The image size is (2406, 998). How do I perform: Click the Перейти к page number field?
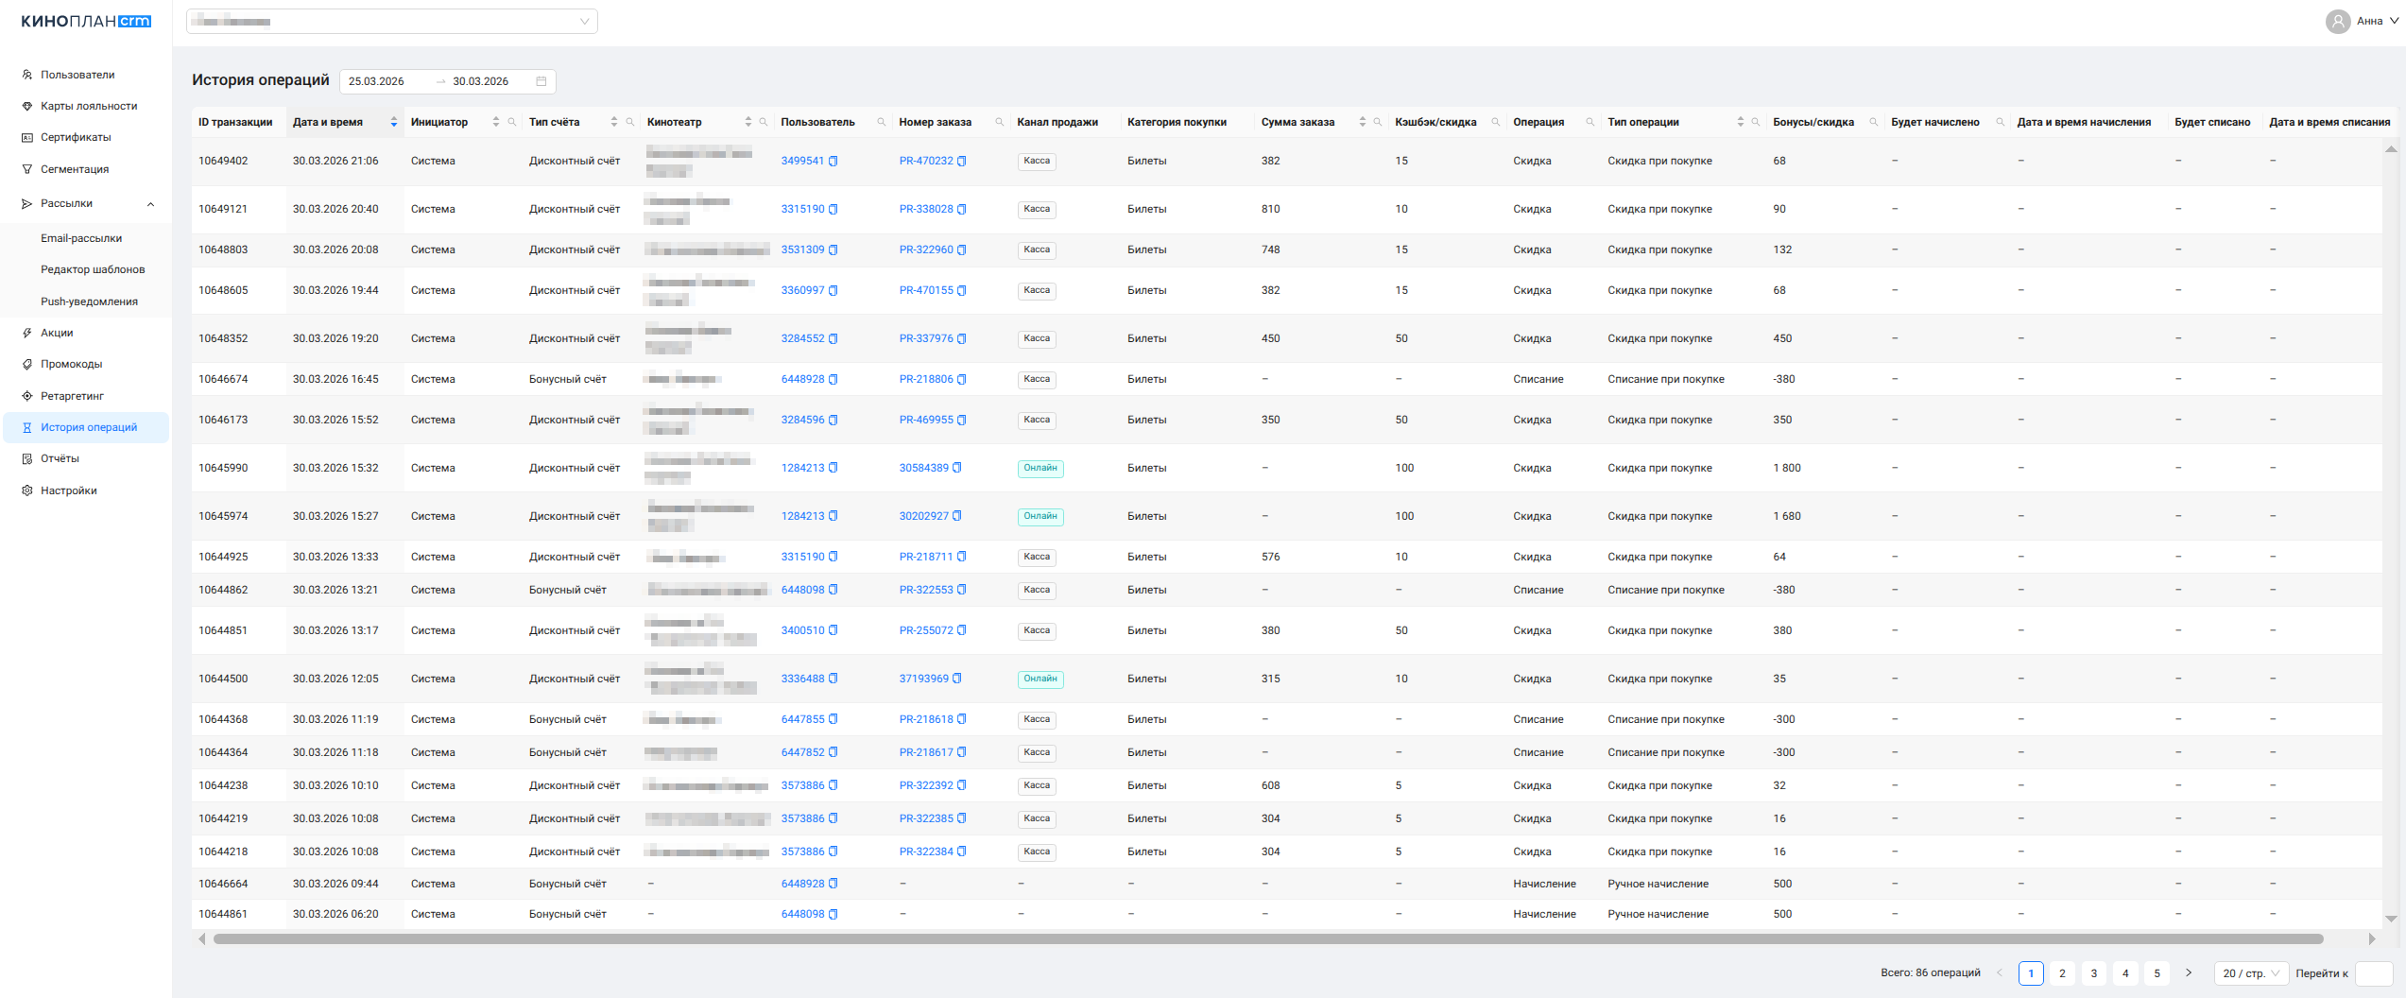pyautogui.click(x=2373, y=973)
